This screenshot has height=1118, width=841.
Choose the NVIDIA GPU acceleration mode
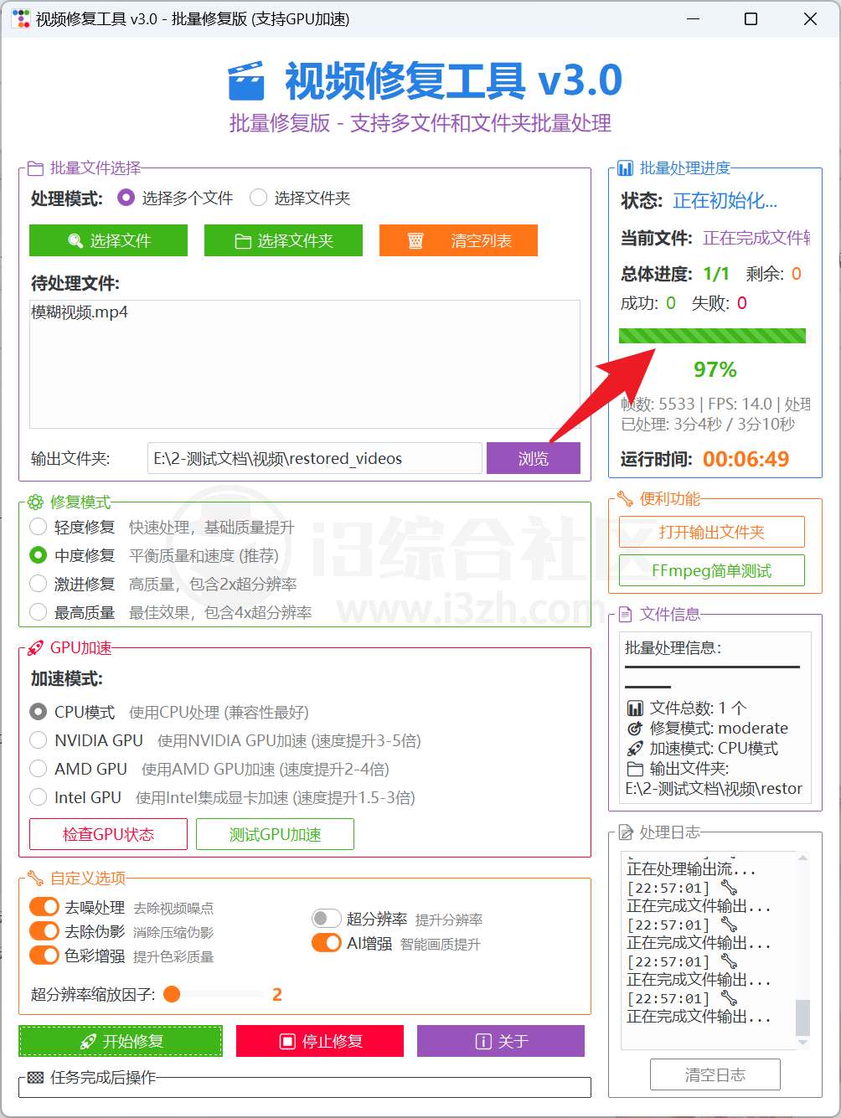(x=38, y=740)
